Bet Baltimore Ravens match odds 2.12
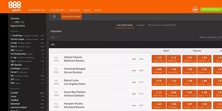 click(x=174, y=59)
